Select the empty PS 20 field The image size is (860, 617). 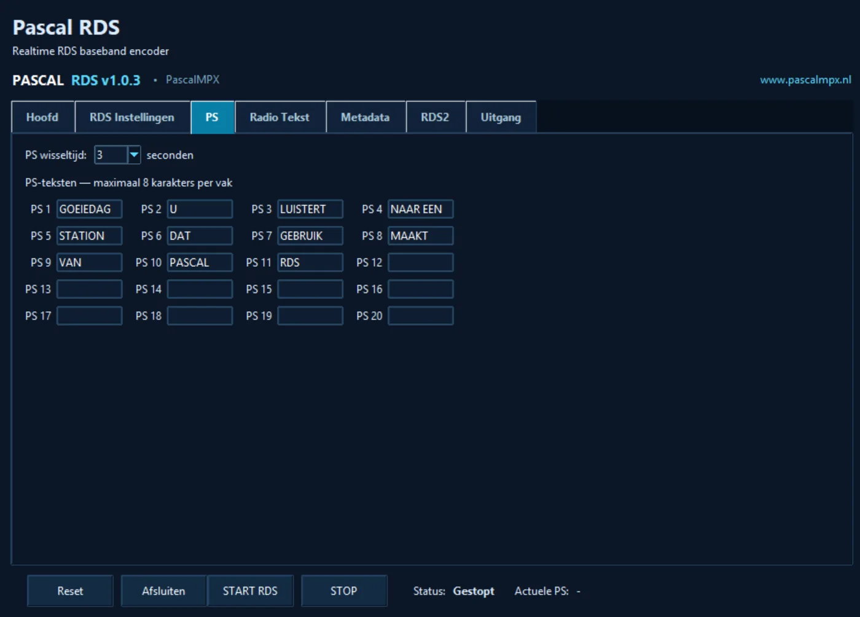[421, 316]
